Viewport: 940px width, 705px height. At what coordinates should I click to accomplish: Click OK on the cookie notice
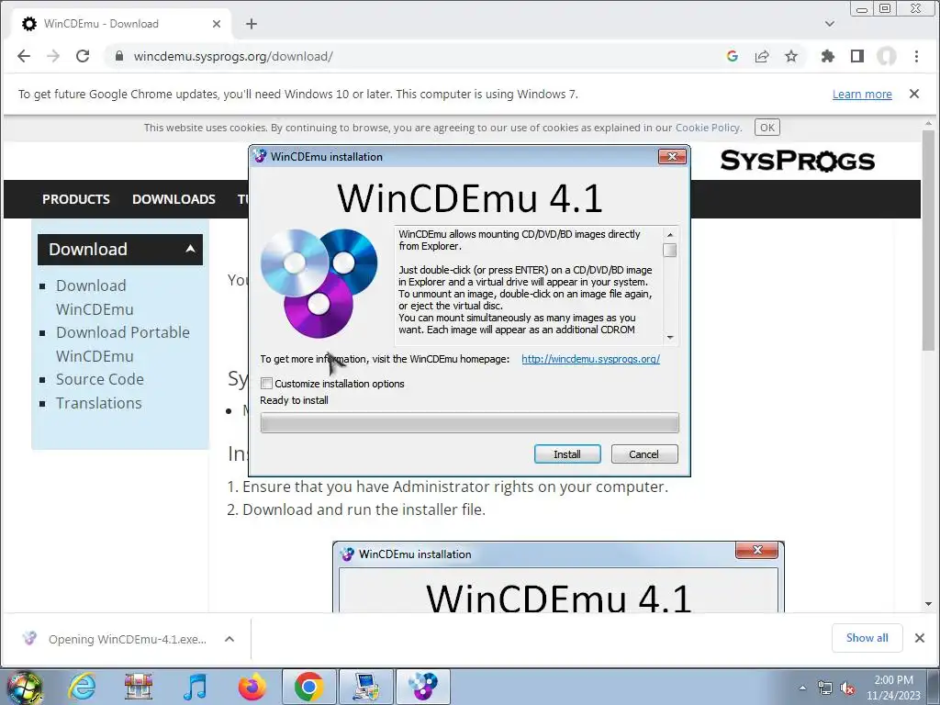767,128
